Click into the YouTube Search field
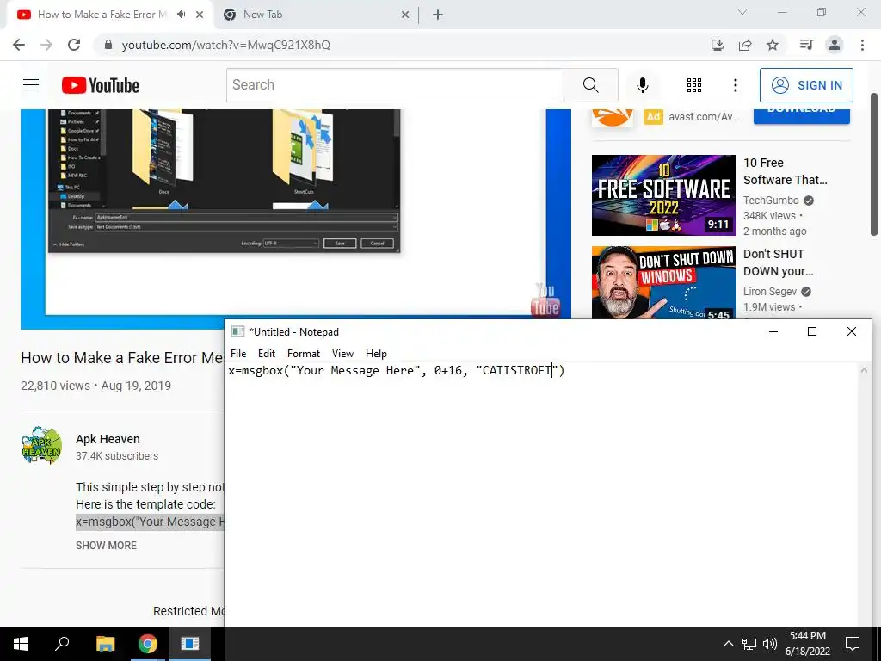 [x=395, y=85]
